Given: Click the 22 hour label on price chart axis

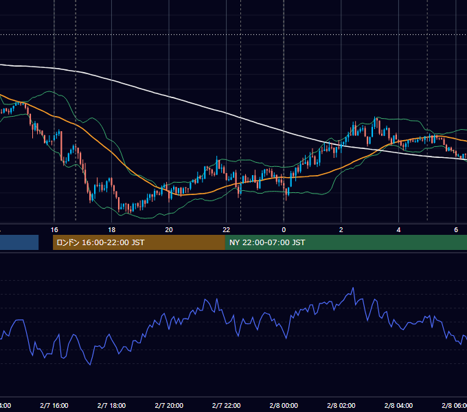Looking at the screenshot, I should coord(227,230).
